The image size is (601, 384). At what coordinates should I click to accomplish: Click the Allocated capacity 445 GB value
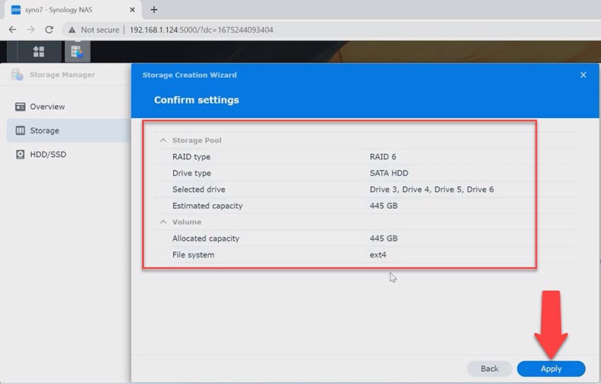(x=384, y=238)
